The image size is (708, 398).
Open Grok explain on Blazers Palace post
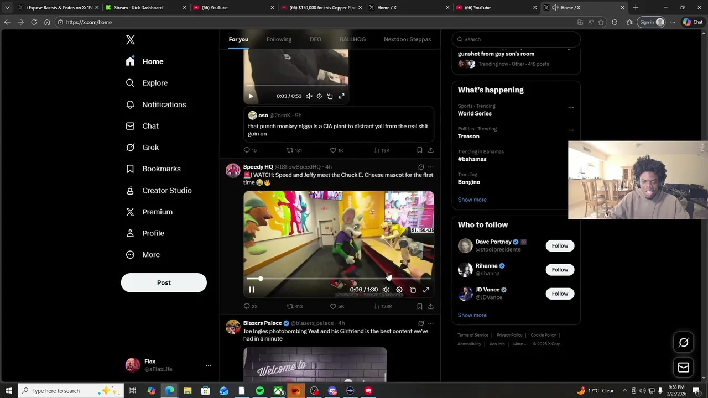[x=421, y=323]
